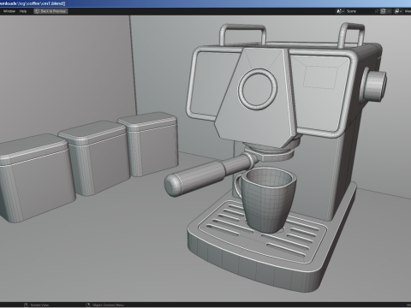Pin the current scene
The width and height of the screenshot is (411, 308).
(x=377, y=11)
